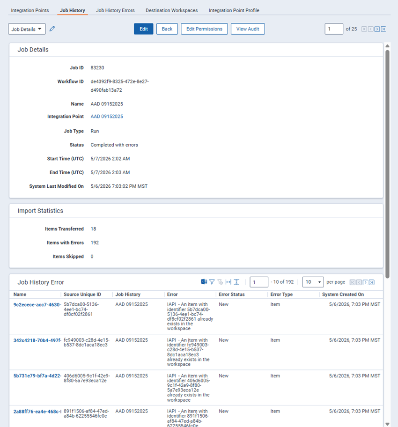The image size is (398, 427).
Task: Sort by Job History column header
Action: [128, 294]
